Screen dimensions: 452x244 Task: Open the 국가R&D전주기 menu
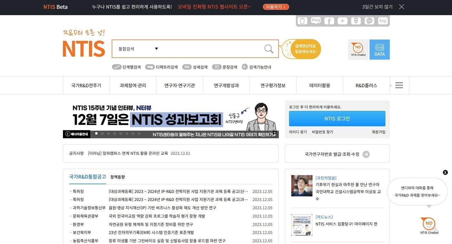tap(86, 85)
